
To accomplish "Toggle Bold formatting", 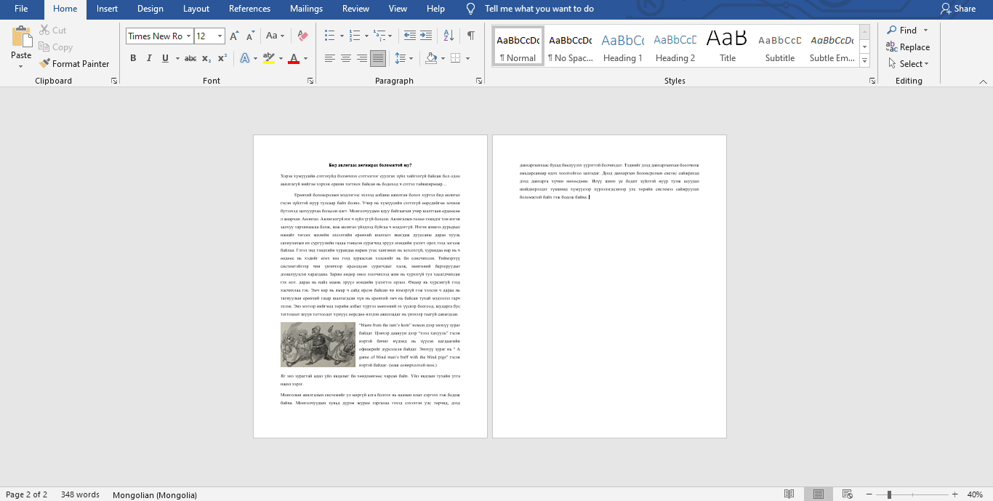I will click(x=133, y=58).
